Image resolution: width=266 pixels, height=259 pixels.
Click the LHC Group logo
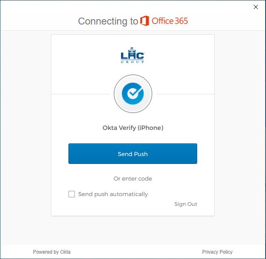pyautogui.click(x=132, y=57)
